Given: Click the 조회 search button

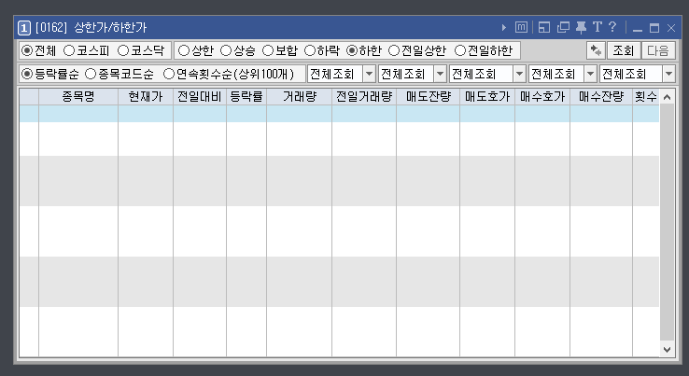Looking at the screenshot, I should pos(623,50).
